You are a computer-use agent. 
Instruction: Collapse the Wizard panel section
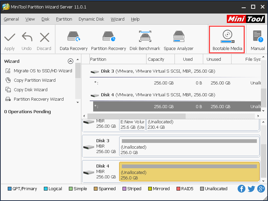(70, 61)
